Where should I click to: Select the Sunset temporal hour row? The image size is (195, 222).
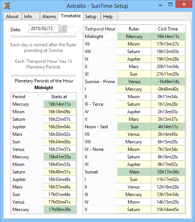134,172
